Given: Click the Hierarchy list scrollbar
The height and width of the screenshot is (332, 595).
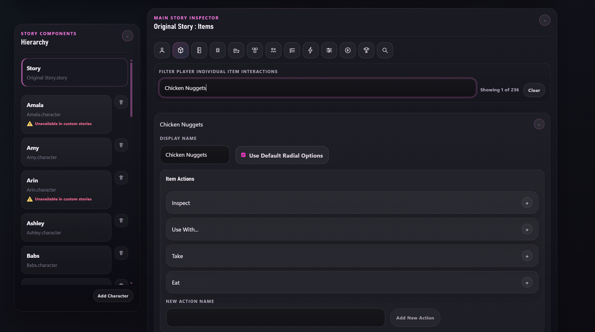Looking at the screenshot, I should click(131, 89).
